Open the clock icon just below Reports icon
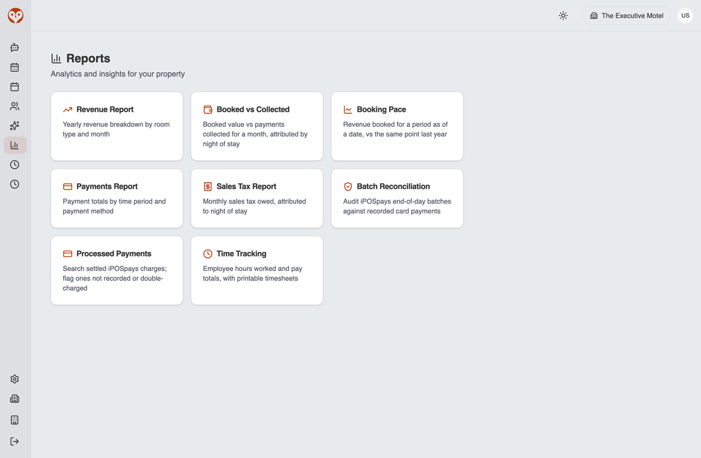Screen dimensions: 701x458 click(15, 165)
